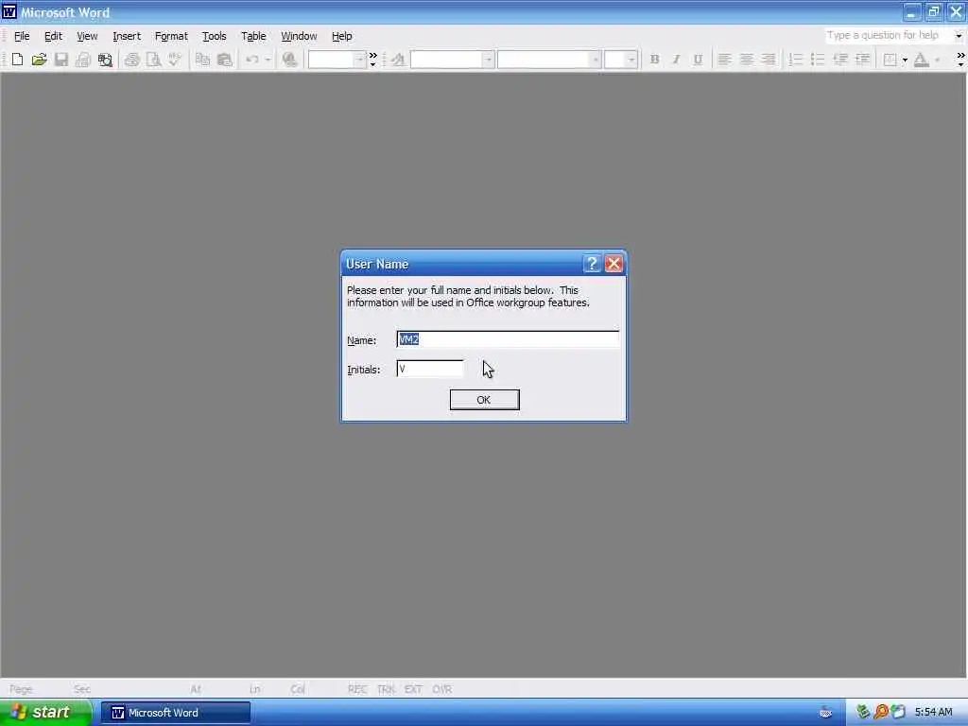Viewport: 968px width, 726px height.
Task: Click the Align Left icon
Action: pos(724,60)
